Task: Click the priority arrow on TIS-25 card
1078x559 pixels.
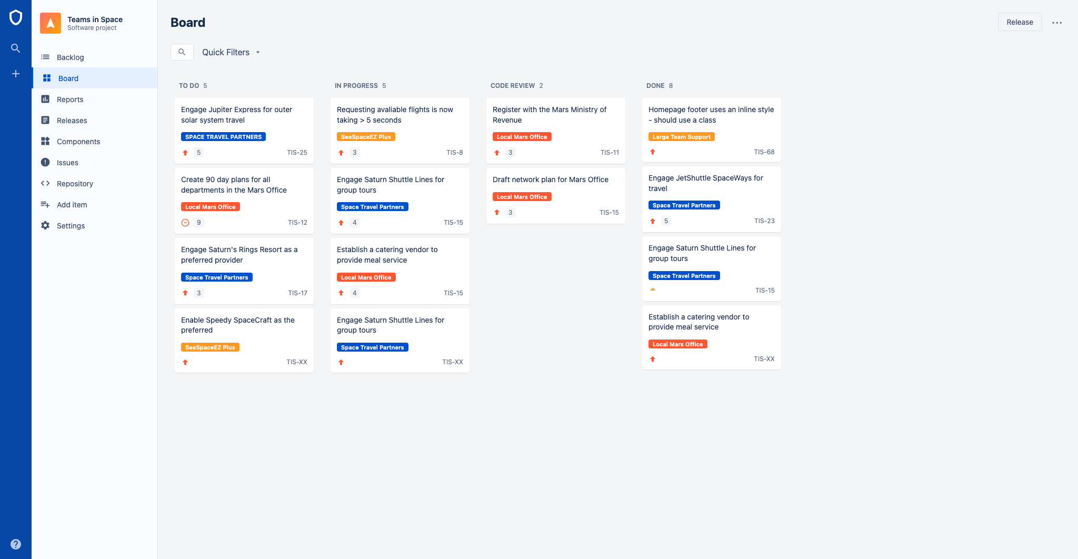Action: point(185,153)
